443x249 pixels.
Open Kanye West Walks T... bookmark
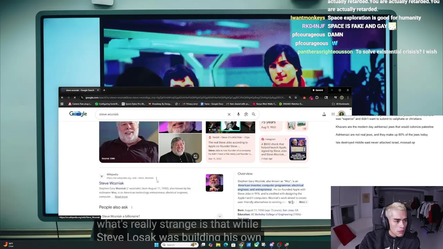pos(265,104)
